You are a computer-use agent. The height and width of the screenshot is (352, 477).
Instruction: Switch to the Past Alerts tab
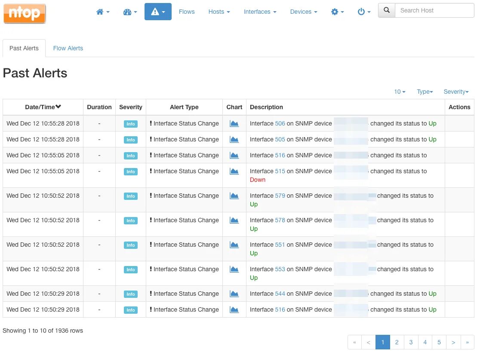[24, 48]
